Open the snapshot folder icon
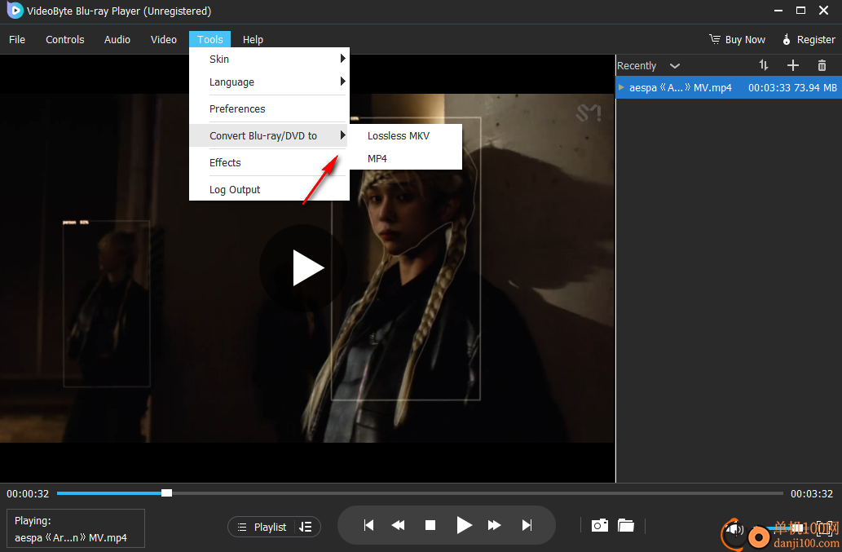842x552 pixels. point(626,525)
